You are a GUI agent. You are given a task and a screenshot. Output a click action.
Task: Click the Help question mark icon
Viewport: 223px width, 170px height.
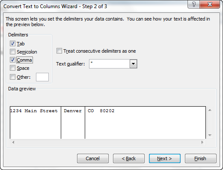point(194,4)
